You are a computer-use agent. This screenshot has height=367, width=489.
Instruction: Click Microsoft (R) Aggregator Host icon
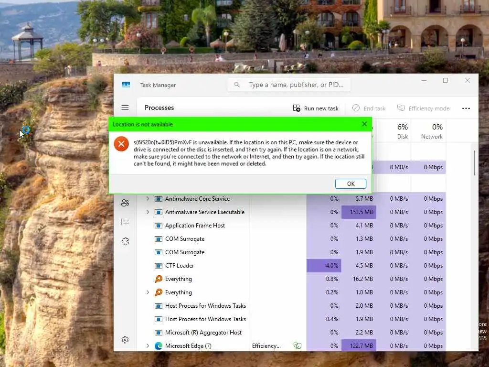[159, 333]
